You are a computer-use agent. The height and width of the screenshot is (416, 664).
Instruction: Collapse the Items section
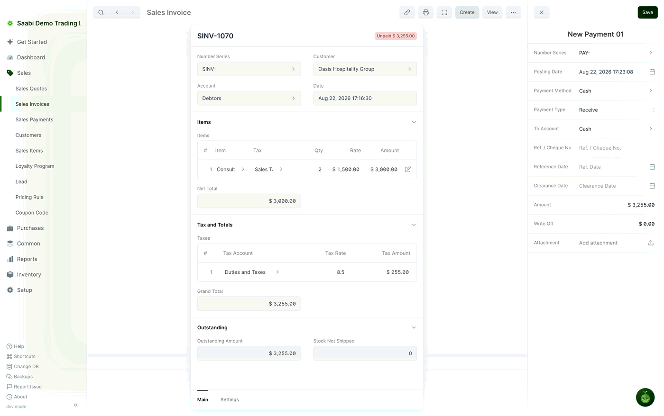[414, 122]
